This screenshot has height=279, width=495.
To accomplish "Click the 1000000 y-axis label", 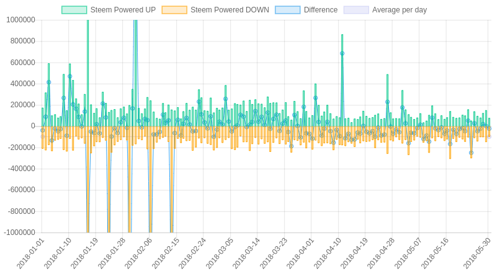I will 20,20.
